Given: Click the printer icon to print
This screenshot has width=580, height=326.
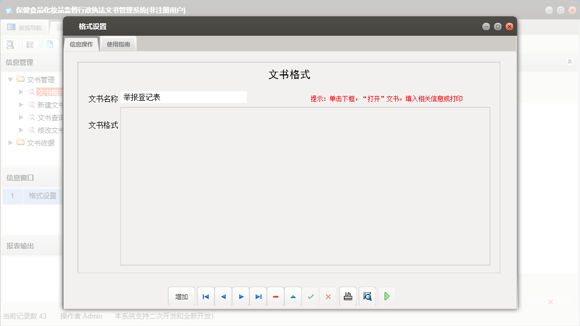Looking at the screenshot, I should tap(348, 296).
